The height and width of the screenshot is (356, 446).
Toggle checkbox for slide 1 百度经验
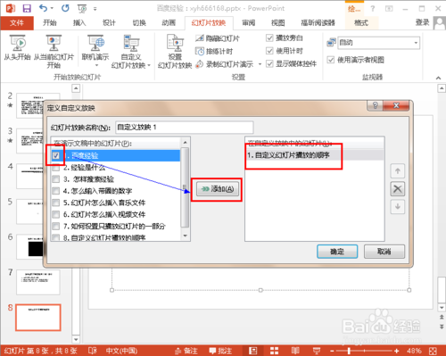tap(55, 155)
